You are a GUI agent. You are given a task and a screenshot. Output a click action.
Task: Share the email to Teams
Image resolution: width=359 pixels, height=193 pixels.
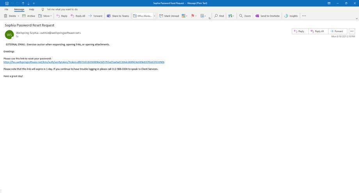118,16
